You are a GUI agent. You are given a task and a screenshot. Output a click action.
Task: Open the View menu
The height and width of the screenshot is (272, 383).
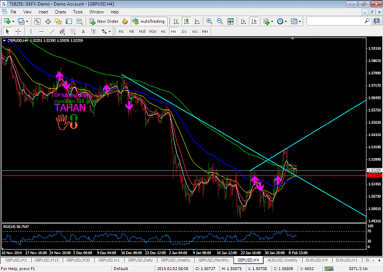(x=28, y=12)
